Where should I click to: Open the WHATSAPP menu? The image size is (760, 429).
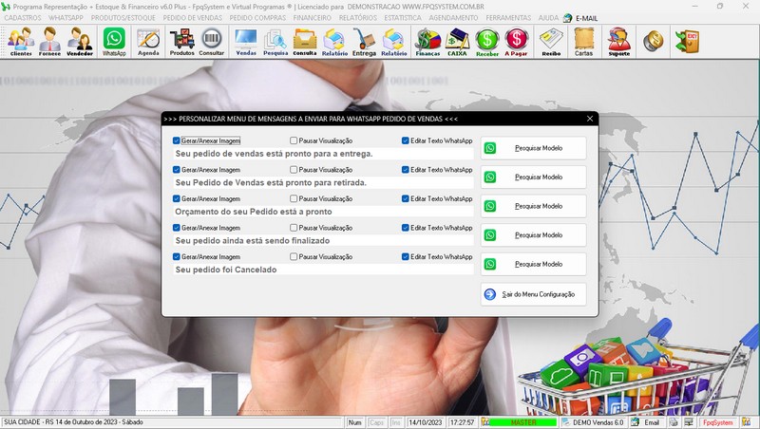pyautogui.click(x=66, y=18)
